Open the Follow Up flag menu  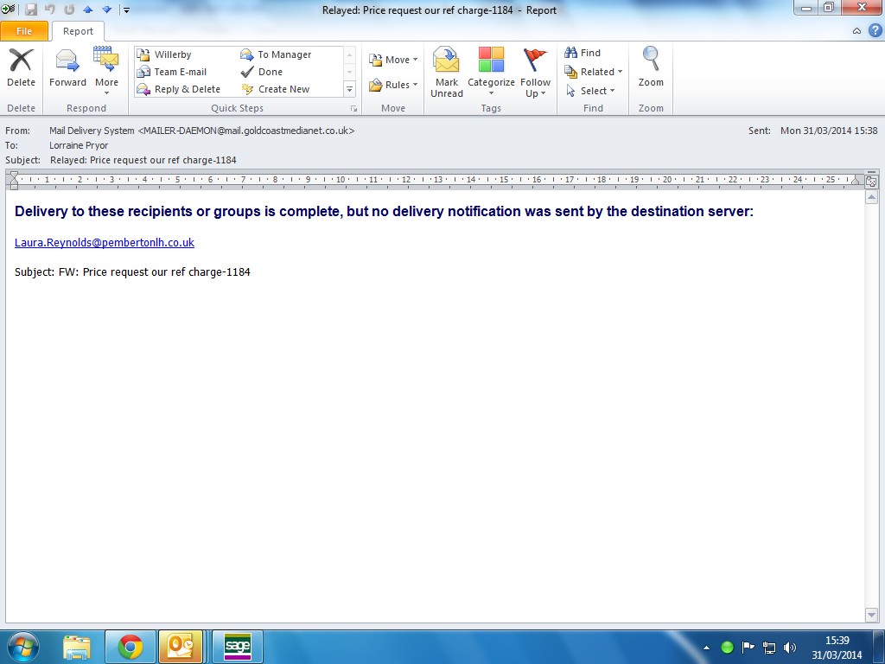[x=535, y=72]
